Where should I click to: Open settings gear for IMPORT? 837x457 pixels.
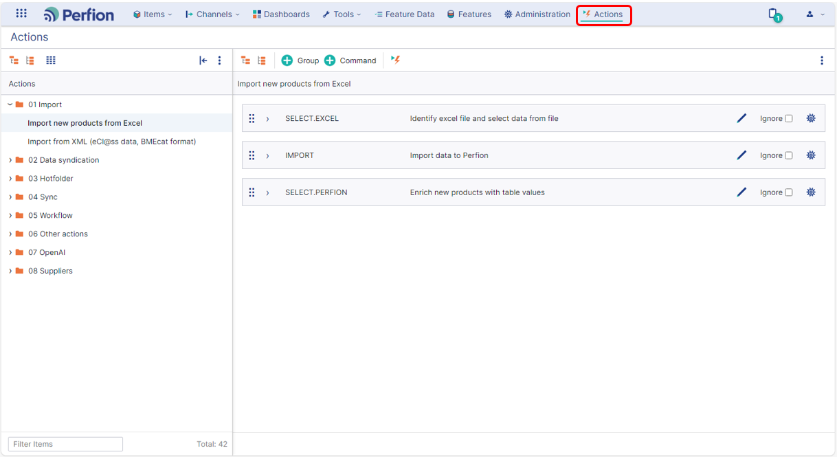click(x=811, y=155)
